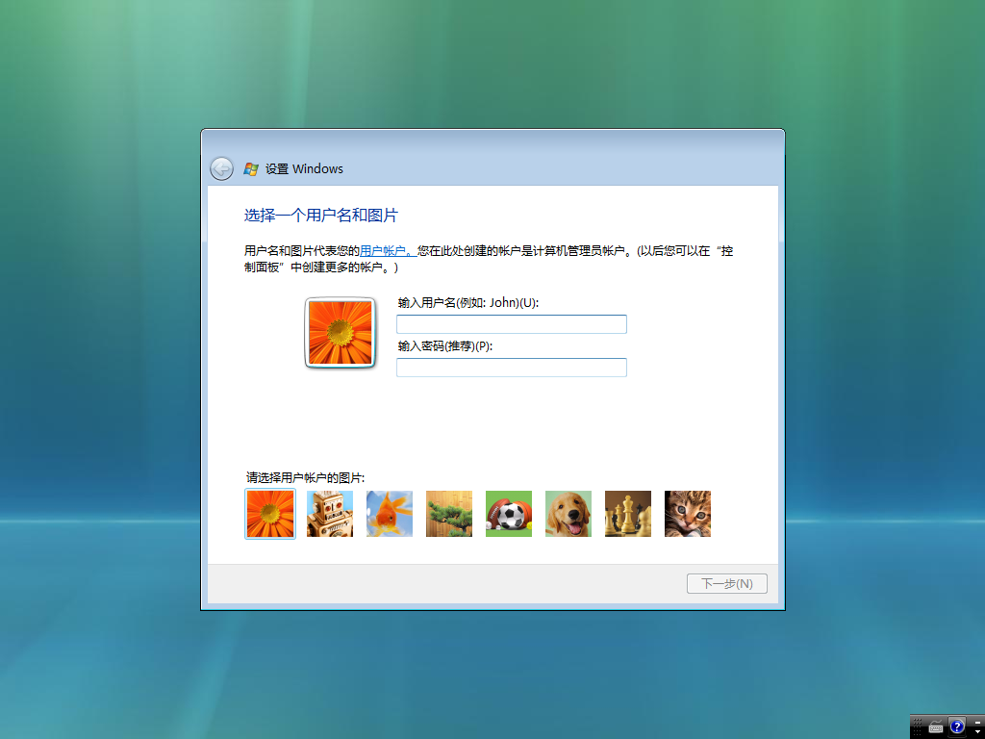The image size is (985, 739).
Task: Click the 输入密码(推荐)(P): label
Action: point(445,346)
